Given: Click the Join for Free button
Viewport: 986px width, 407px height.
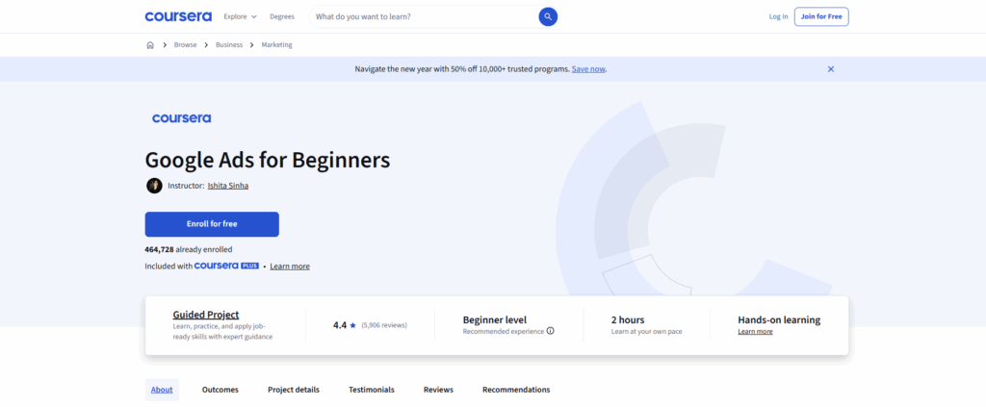Looking at the screenshot, I should (821, 17).
